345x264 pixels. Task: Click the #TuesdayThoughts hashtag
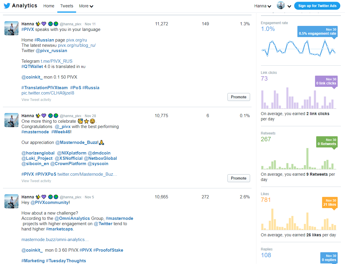click(66, 261)
